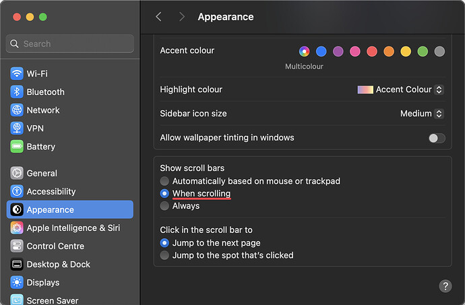
Task: Open Wi-Fi settings icon in sidebar
Action: [17, 73]
